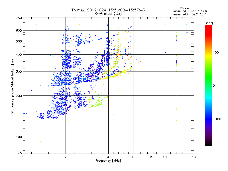
Task: Click the y-axis tick label '750'
Action: (19, 18)
